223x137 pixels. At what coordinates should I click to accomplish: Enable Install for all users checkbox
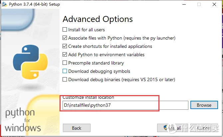pos(65,30)
